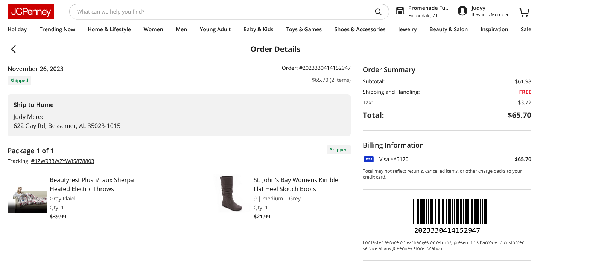Open the Home & Lifestyle menu
The width and height of the screenshot is (610, 262).
coord(109,29)
